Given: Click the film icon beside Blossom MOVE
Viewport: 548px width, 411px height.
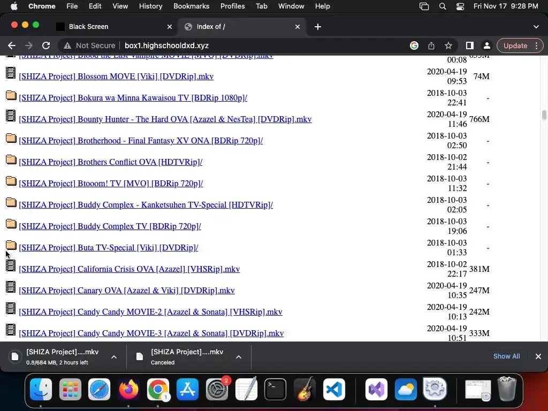Looking at the screenshot, I should pyautogui.click(x=11, y=73).
